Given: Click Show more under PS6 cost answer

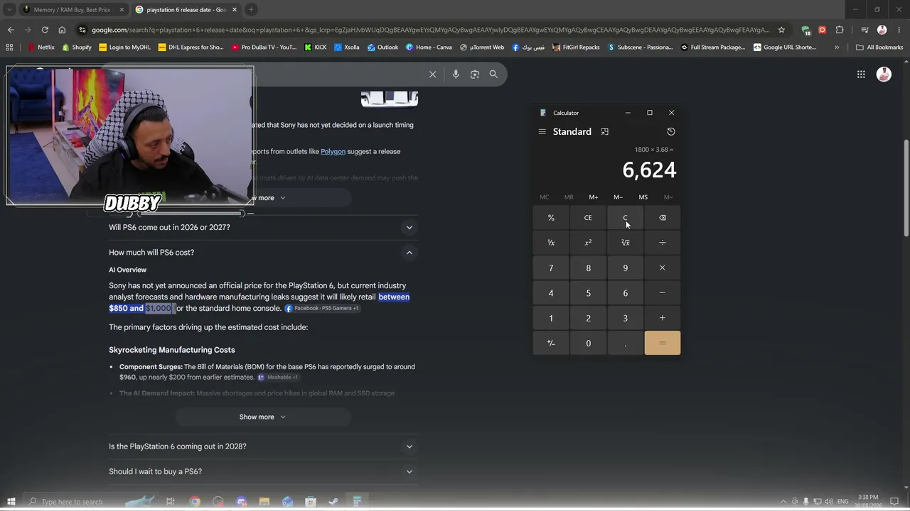Looking at the screenshot, I should click(x=262, y=417).
